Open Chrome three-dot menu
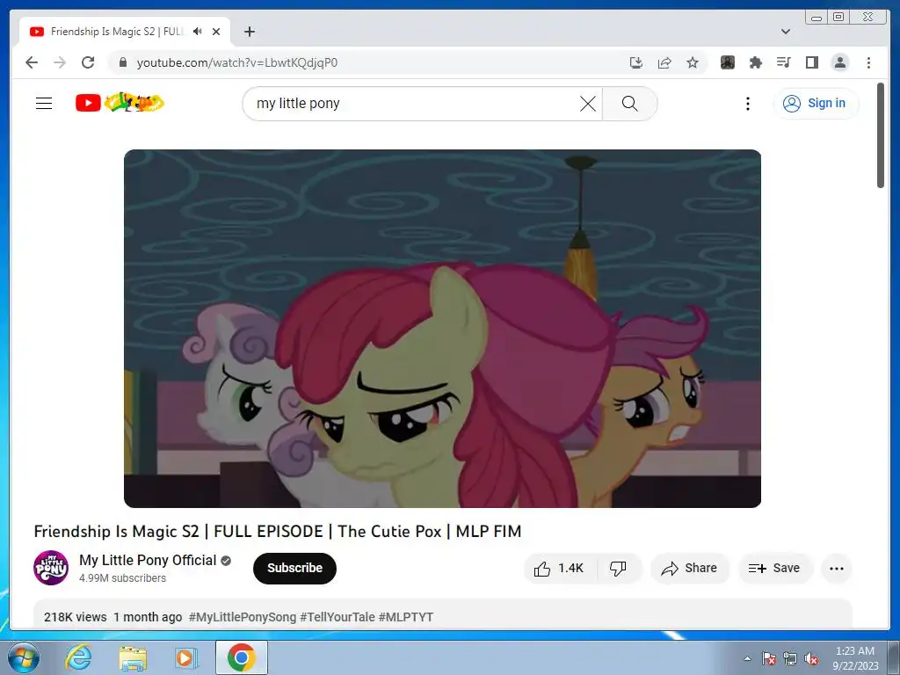 [868, 62]
